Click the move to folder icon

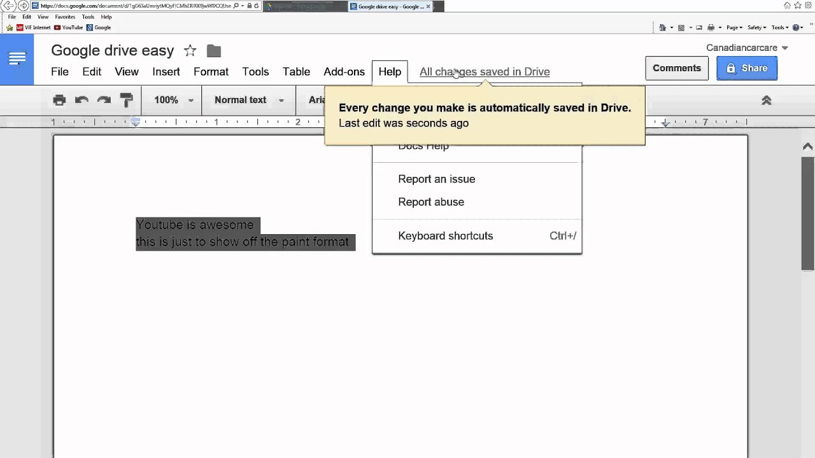[214, 51]
